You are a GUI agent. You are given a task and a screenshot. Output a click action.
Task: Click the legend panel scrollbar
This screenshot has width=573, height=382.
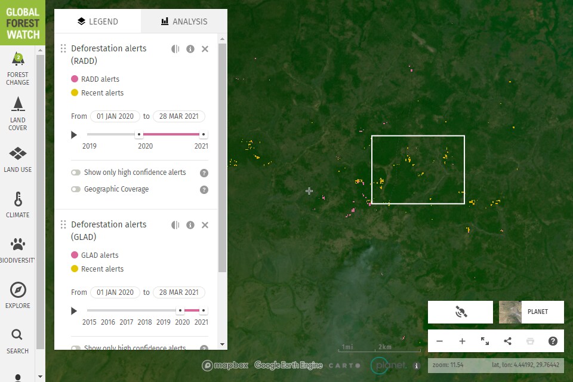(x=222, y=158)
